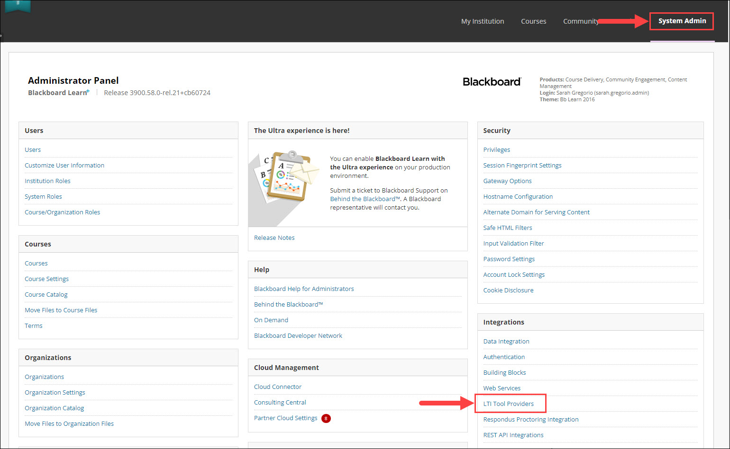The image size is (730, 449).
Task: Select Move Files to Course Files
Action: click(x=61, y=310)
